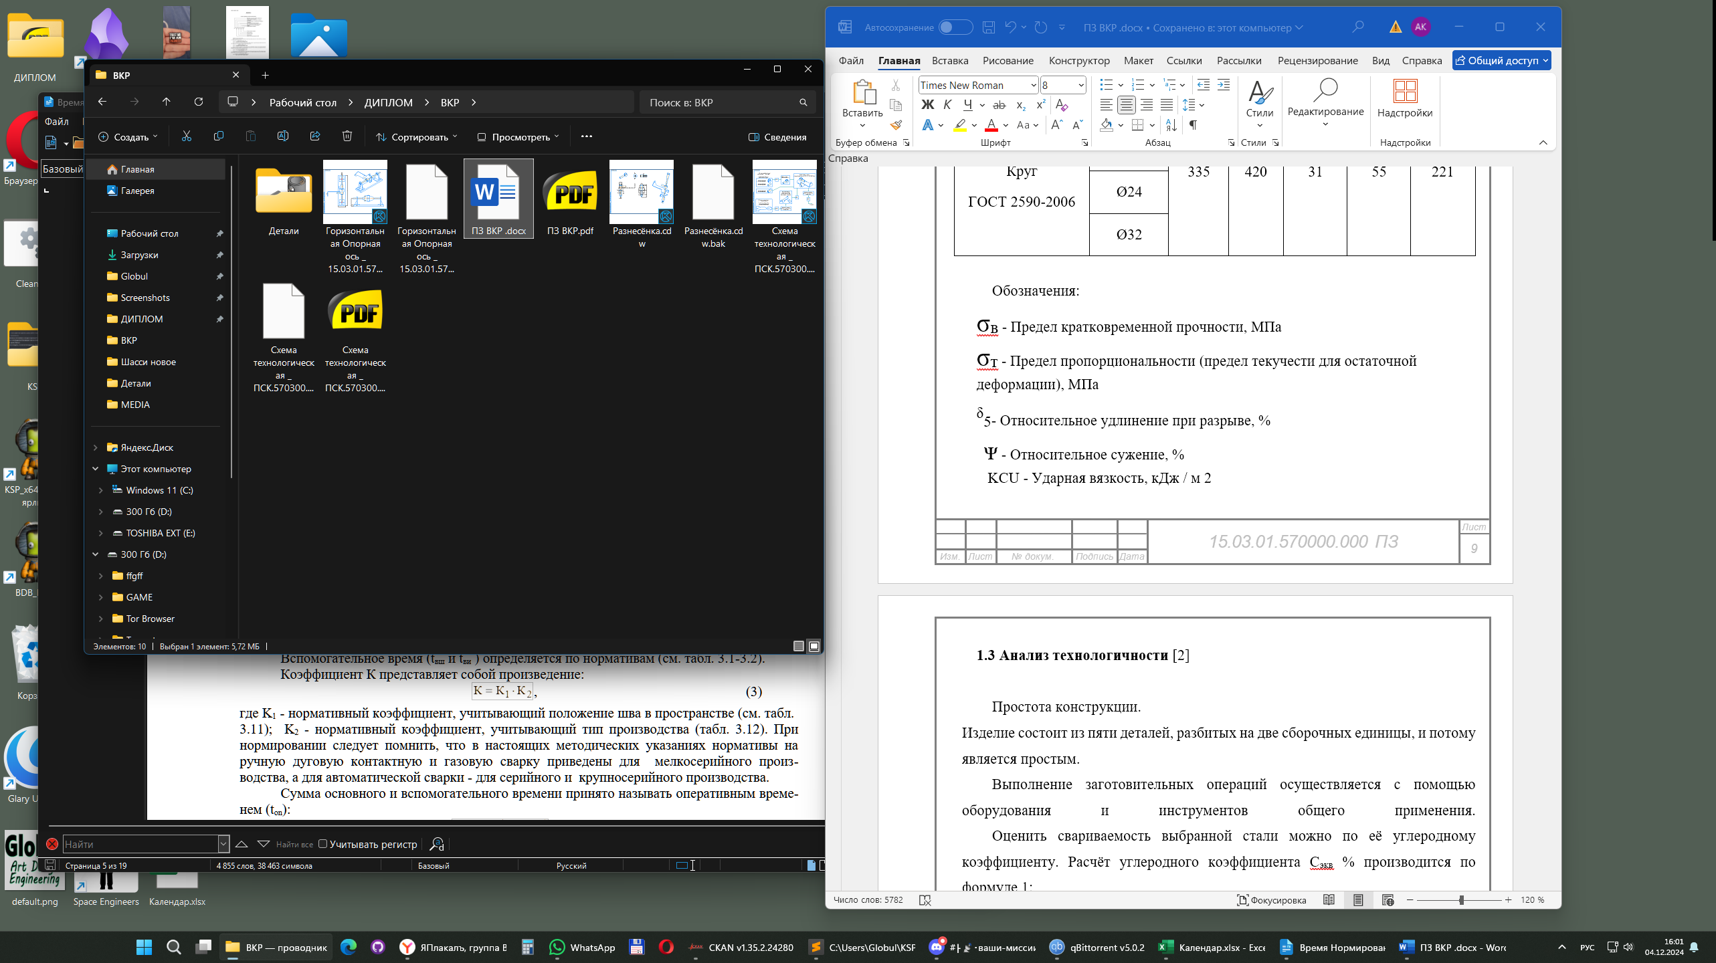Expand the Просмотреть dropdown in Explorer
Image resolution: width=1716 pixels, height=963 pixels.
point(517,136)
